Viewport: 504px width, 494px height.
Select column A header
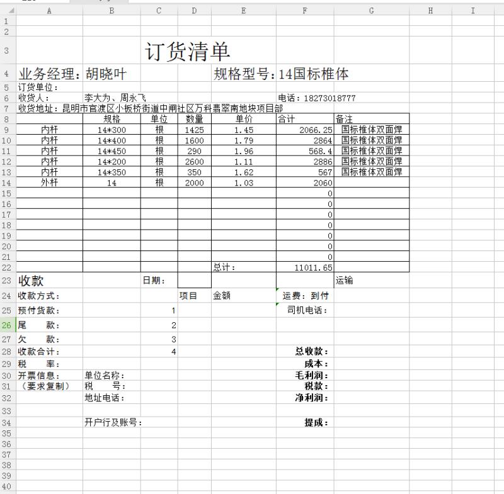(49, 11)
